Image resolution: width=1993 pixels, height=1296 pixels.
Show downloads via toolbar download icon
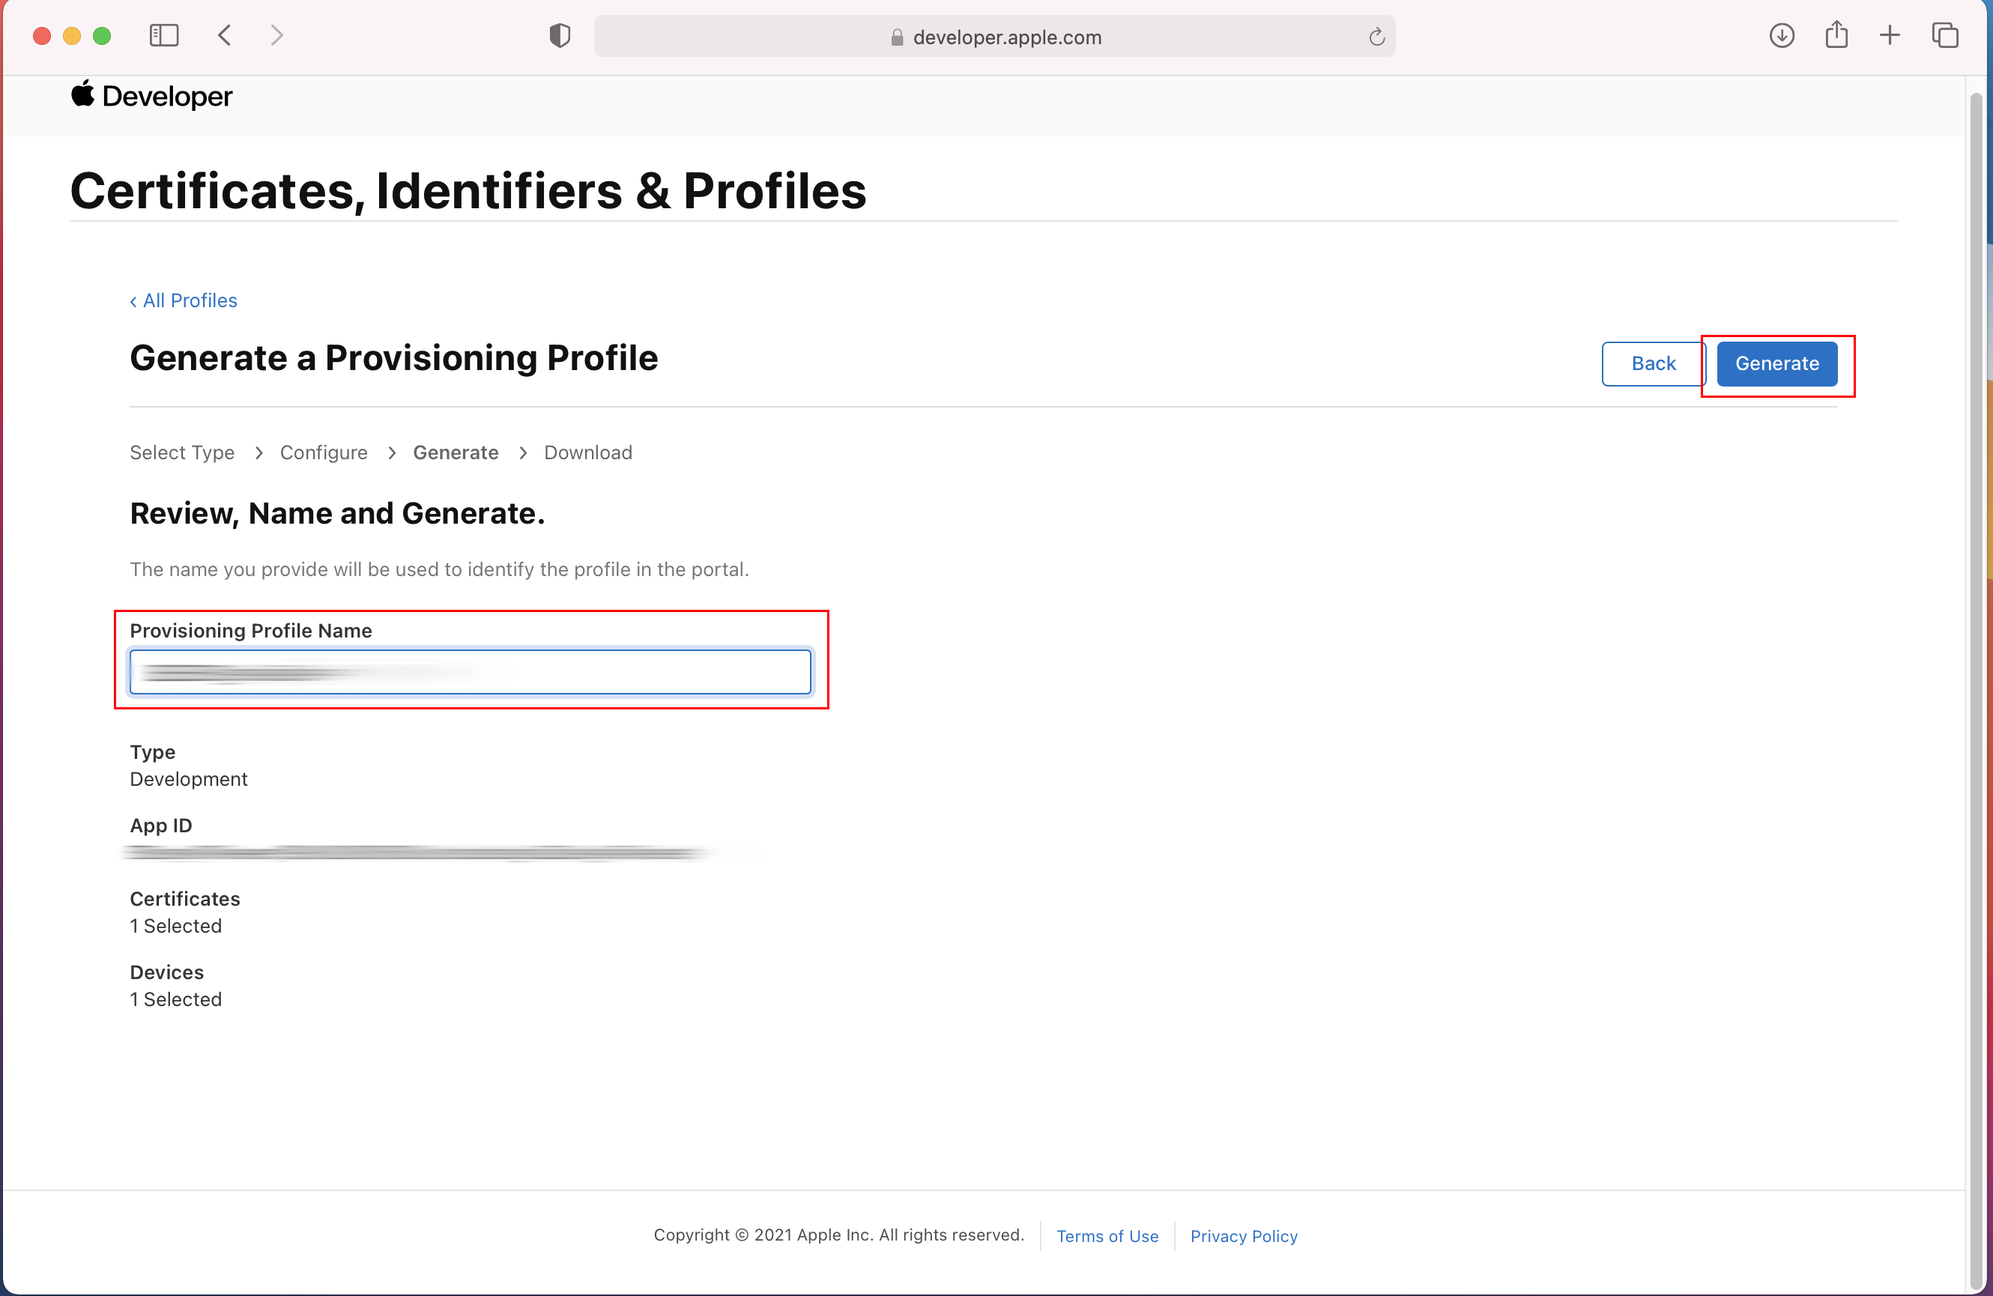1781,35
